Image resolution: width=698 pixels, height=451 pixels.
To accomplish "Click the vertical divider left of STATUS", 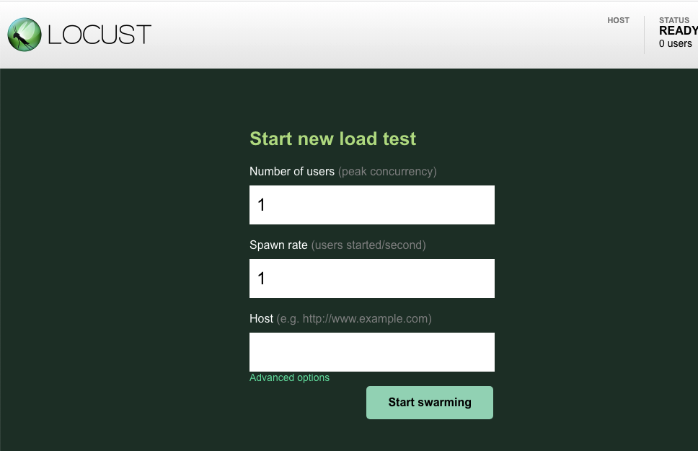I will [644, 35].
